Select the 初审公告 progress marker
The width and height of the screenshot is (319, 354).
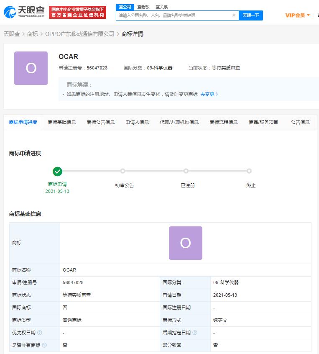[x=122, y=171]
